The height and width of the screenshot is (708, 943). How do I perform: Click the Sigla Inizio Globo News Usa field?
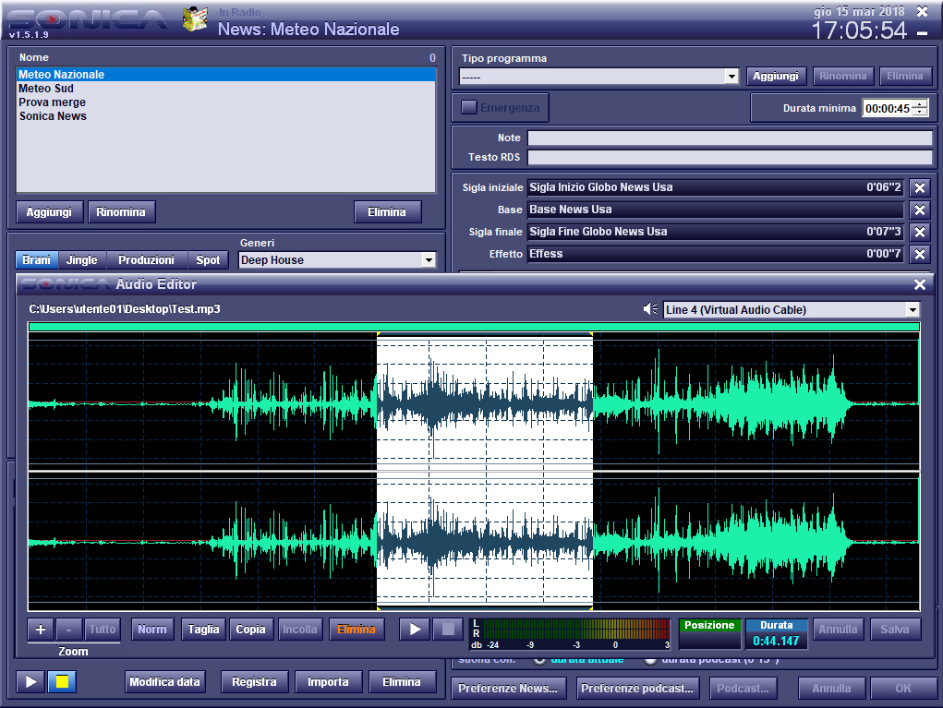tap(715, 187)
